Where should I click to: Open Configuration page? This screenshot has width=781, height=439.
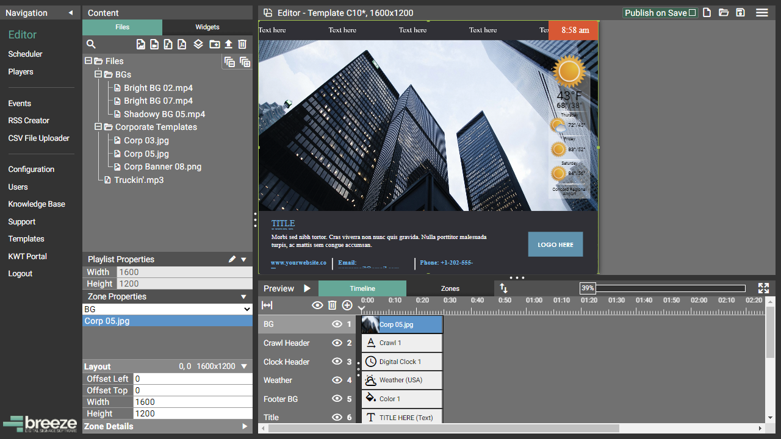(31, 170)
